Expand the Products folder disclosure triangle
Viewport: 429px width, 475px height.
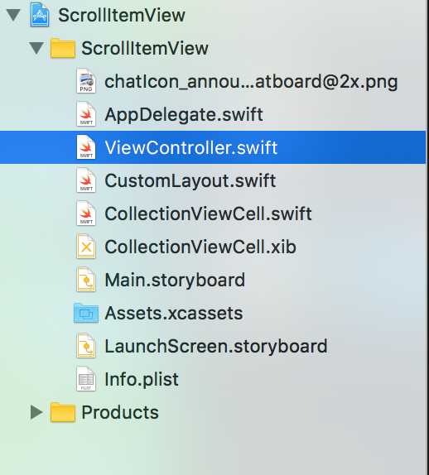[36, 412]
